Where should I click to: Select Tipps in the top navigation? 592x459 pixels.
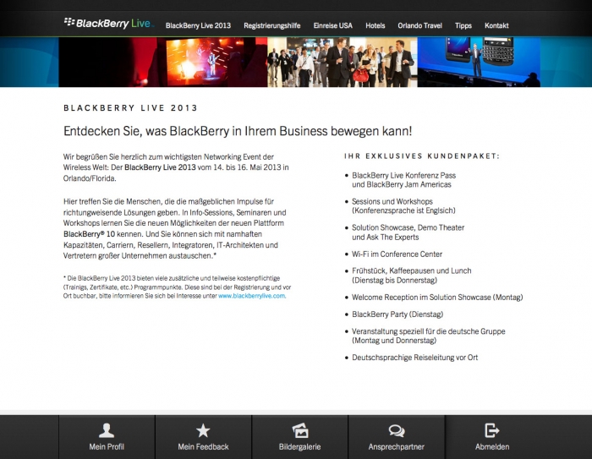463,25
